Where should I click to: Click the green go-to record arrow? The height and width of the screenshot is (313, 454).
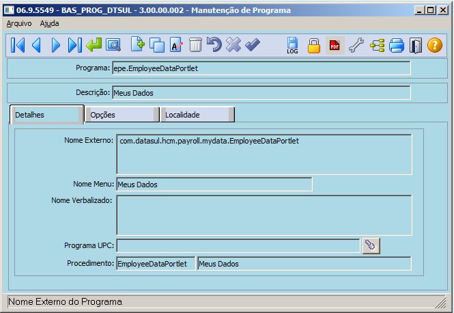click(94, 45)
